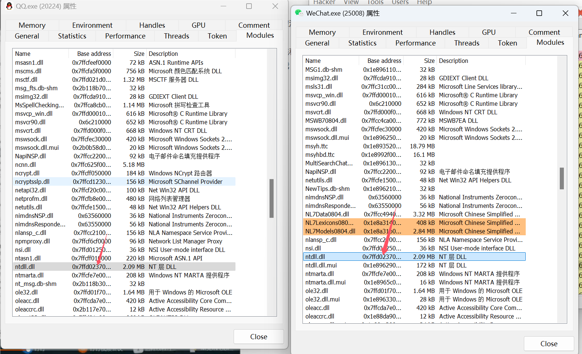The width and height of the screenshot is (582, 354).
Task: Select ntdll.dll row in WeChat modules
Action: coord(414,257)
